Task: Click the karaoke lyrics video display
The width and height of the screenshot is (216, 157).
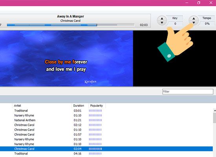Action: (66, 58)
